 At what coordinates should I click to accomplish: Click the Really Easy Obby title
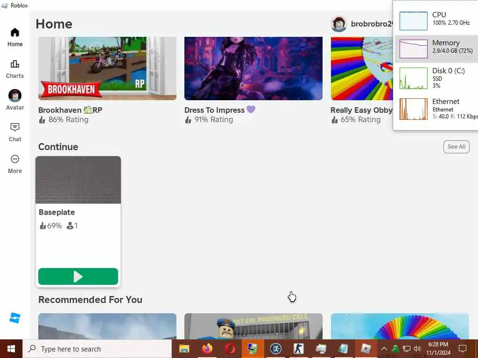click(x=362, y=110)
